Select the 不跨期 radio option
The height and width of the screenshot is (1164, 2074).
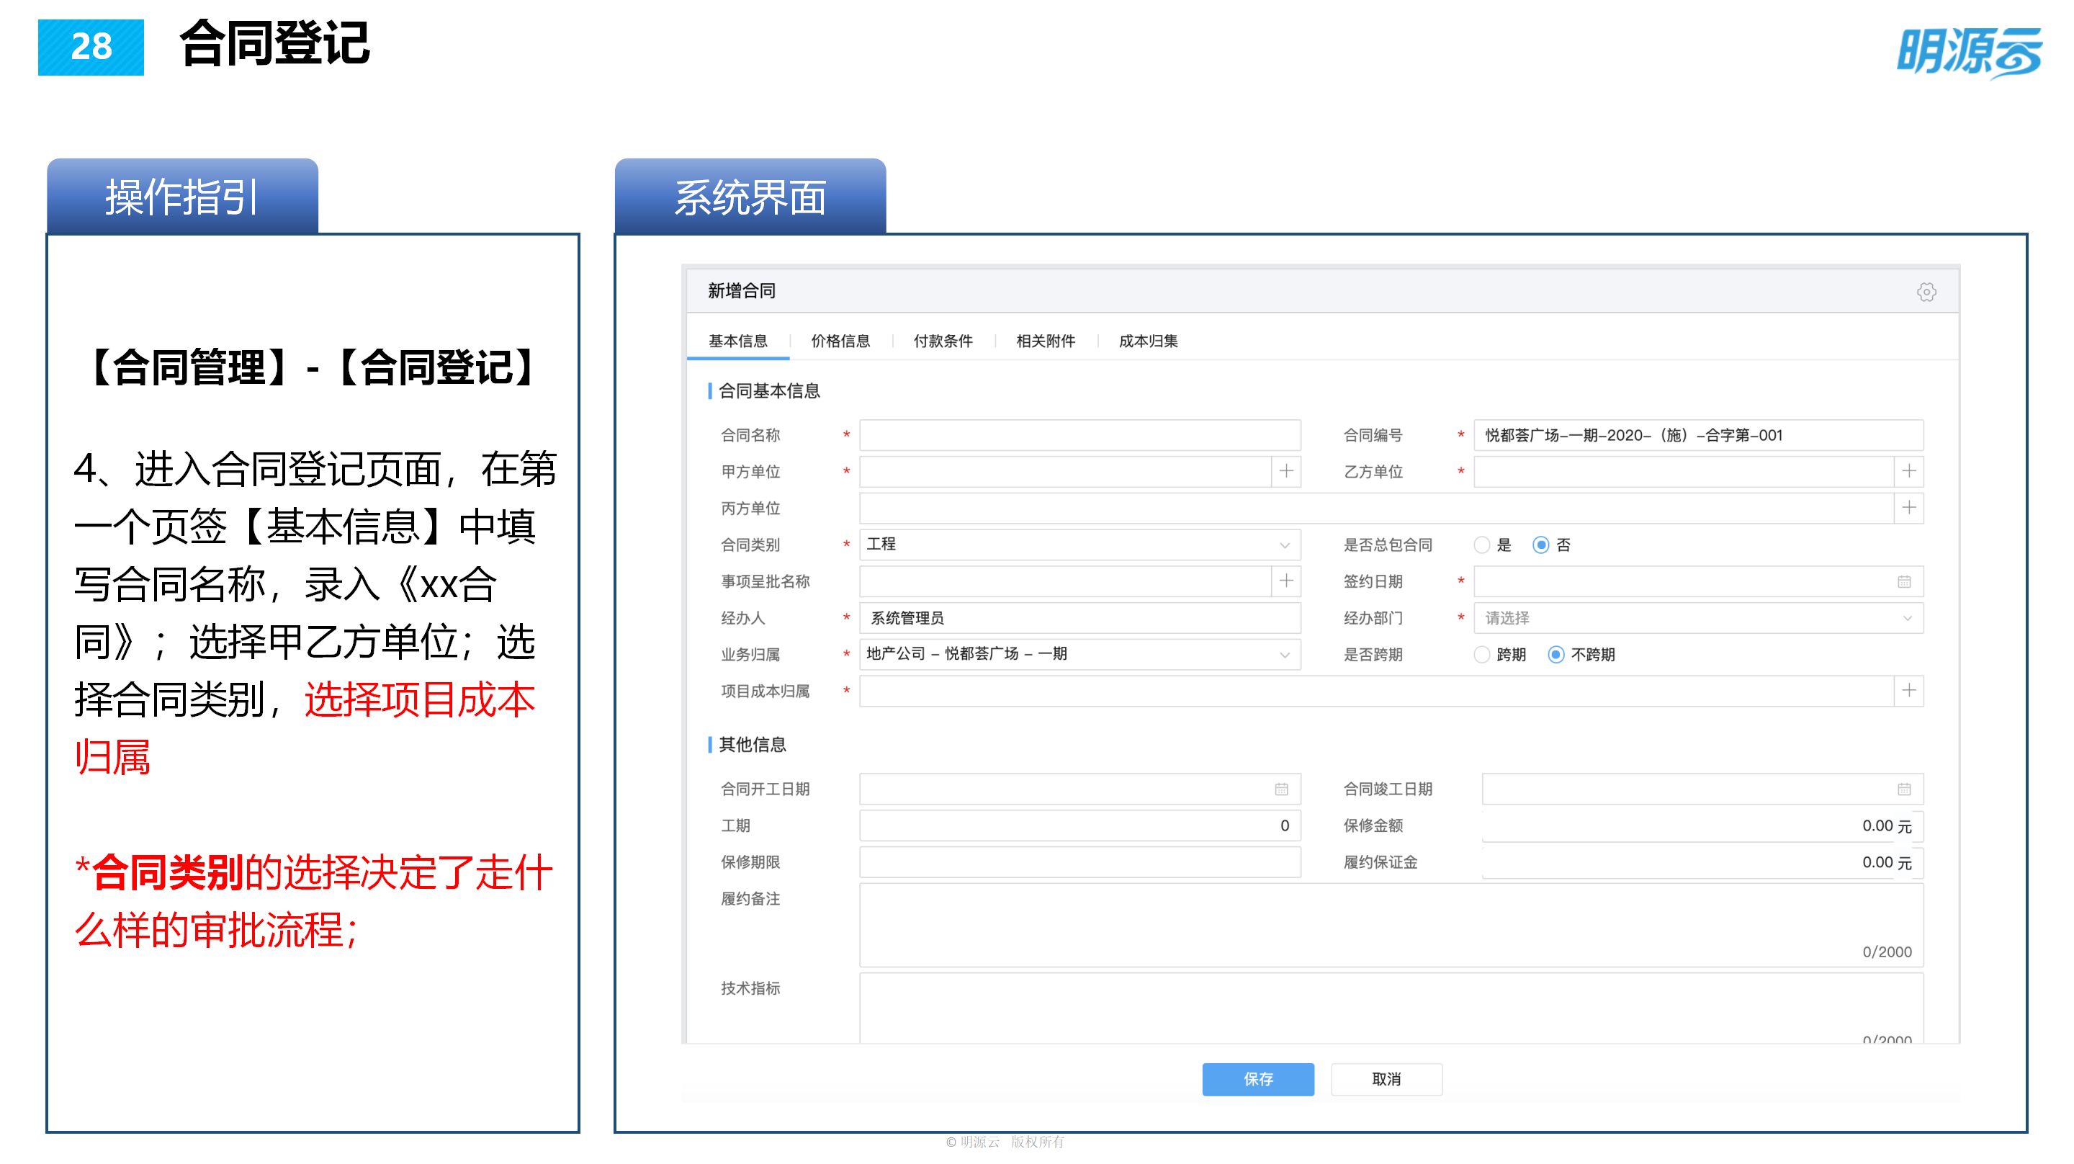pyautogui.click(x=1555, y=654)
